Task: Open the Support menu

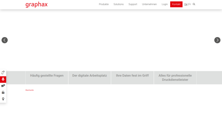Action: 133,4
